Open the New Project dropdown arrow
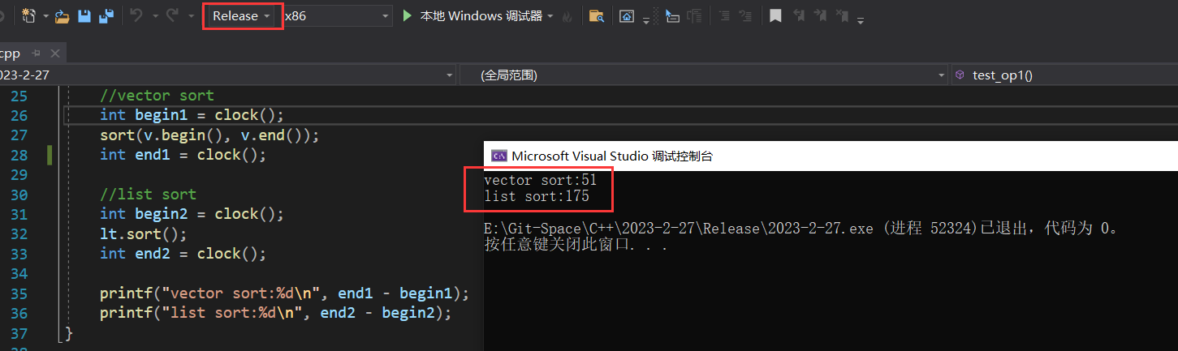Image resolution: width=1178 pixels, height=351 pixels. [x=45, y=16]
